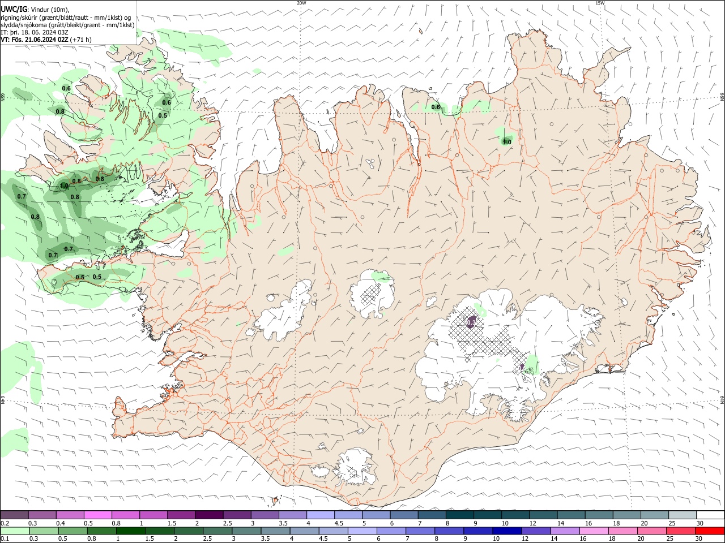Click the 0.3 snowfall label on Vatnajökull glacier
Viewport: 725px width, 543px height.
pos(471,322)
